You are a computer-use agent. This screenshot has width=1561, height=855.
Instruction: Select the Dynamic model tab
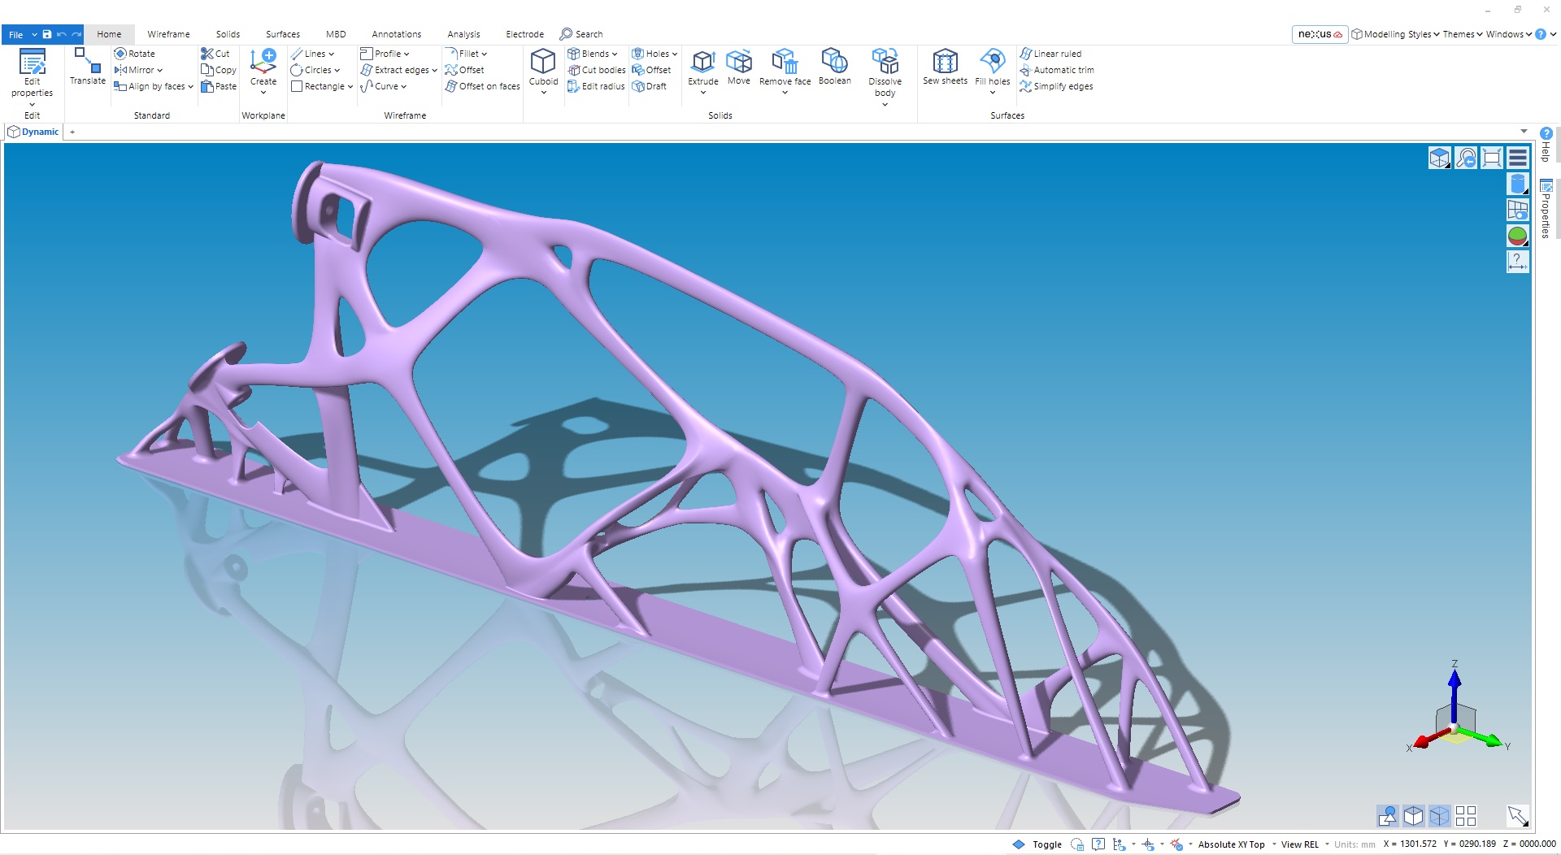tap(33, 132)
